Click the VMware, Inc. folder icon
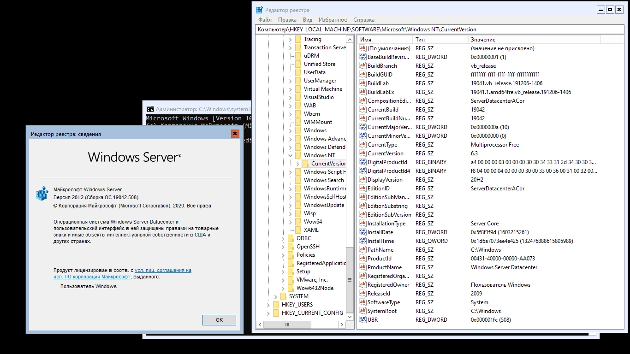Viewport: 630px width, 354px height. 291,280
